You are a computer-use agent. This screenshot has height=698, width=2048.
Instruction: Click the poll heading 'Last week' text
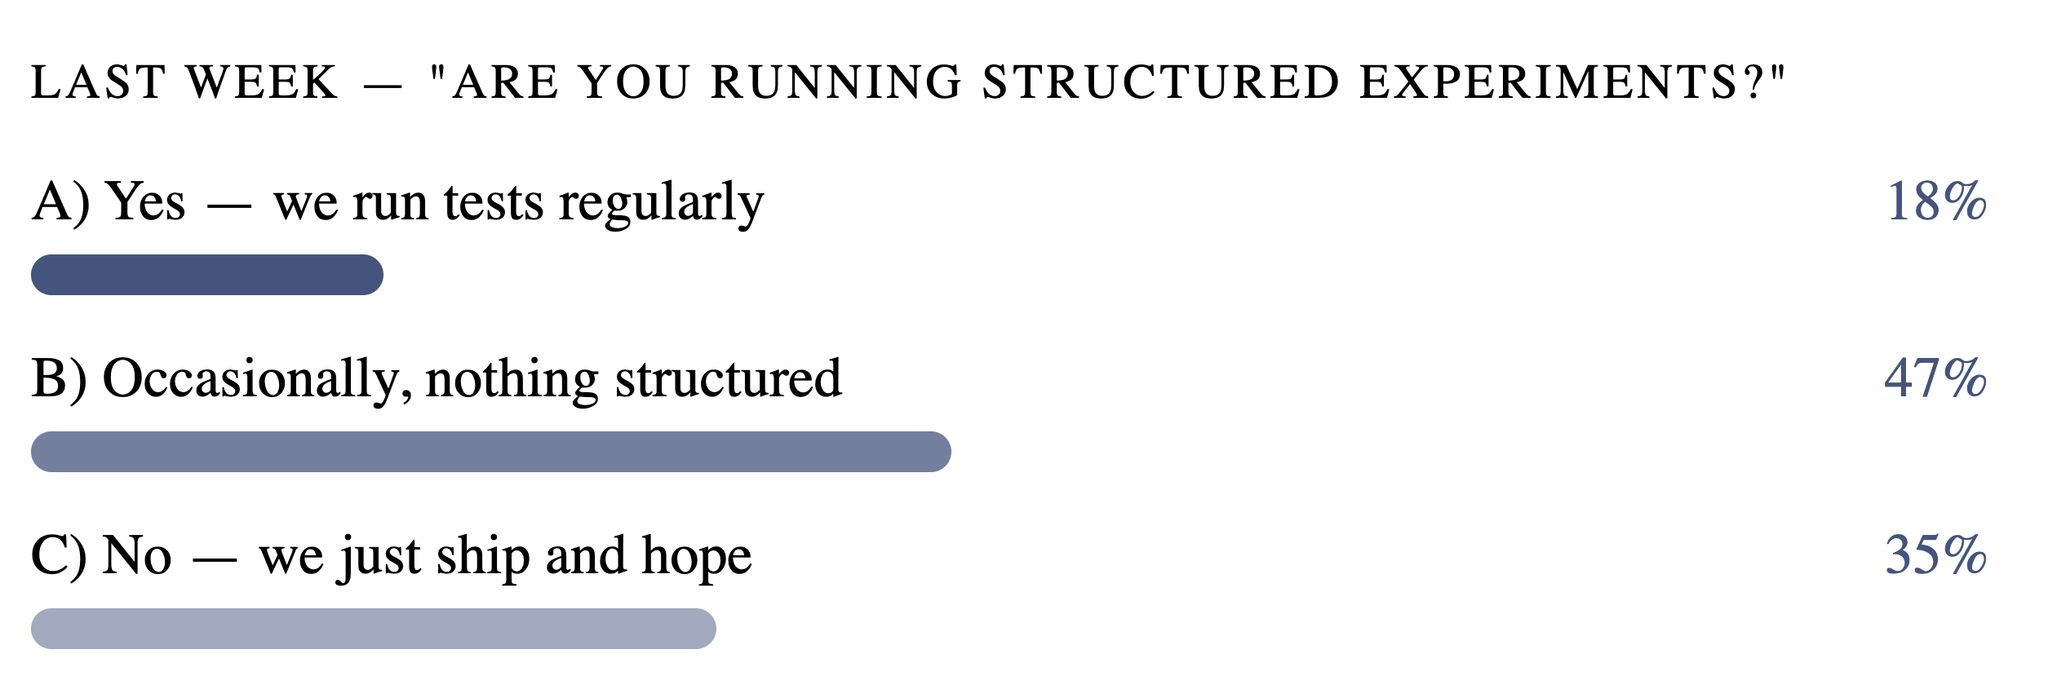184,82
